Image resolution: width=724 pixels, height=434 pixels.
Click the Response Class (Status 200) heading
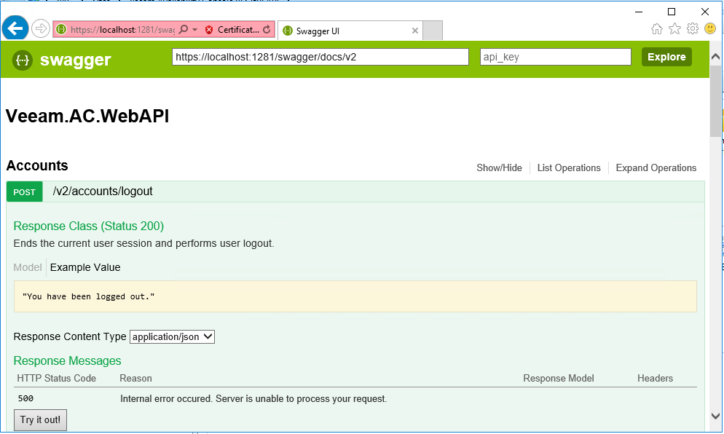[x=89, y=226]
